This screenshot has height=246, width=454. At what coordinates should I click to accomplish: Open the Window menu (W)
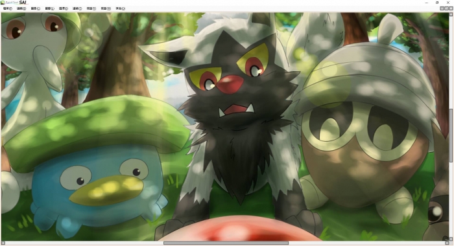[x=106, y=8]
